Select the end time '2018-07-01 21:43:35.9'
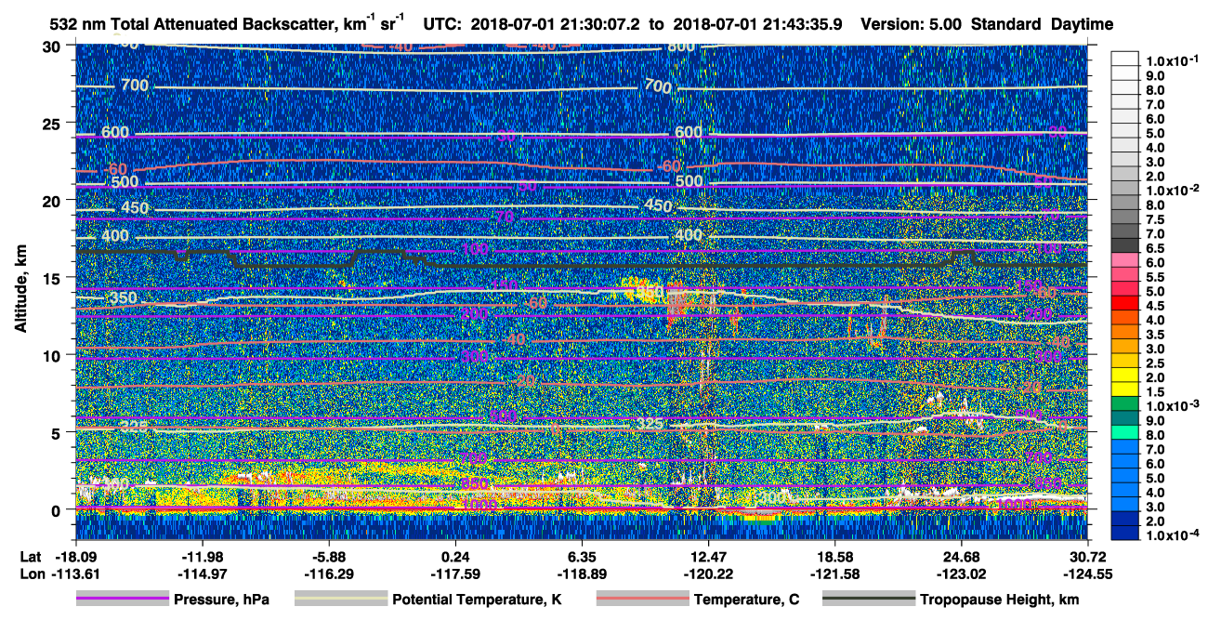 756,25
